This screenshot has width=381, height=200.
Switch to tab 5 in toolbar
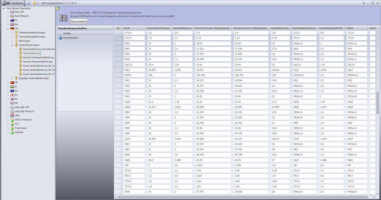coord(76,3)
